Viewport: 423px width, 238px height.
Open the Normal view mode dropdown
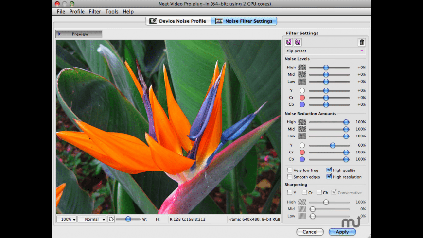tap(92, 219)
